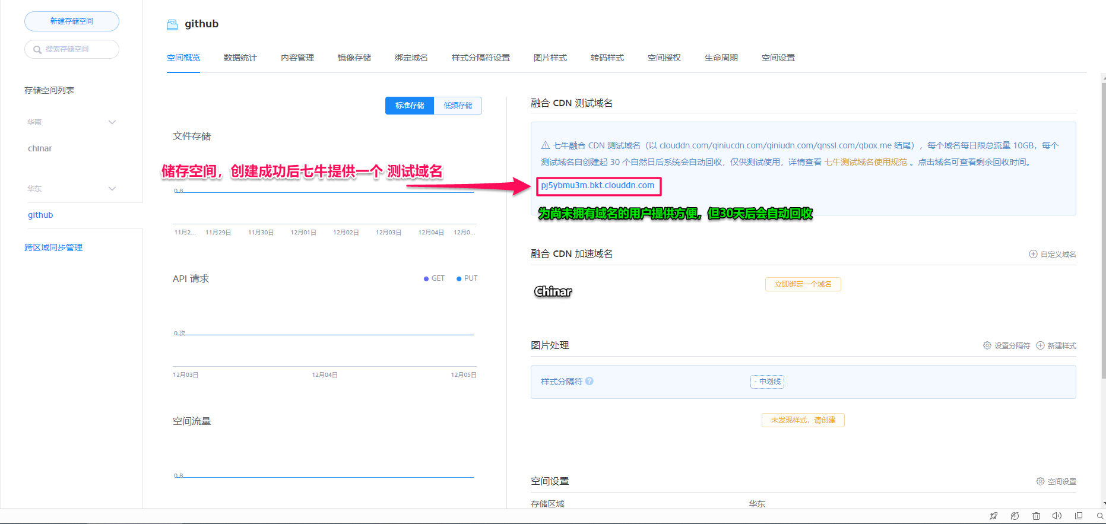The height and width of the screenshot is (524, 1106).
Task: Open the 内容管理 tab
Action: click(297, 58)
